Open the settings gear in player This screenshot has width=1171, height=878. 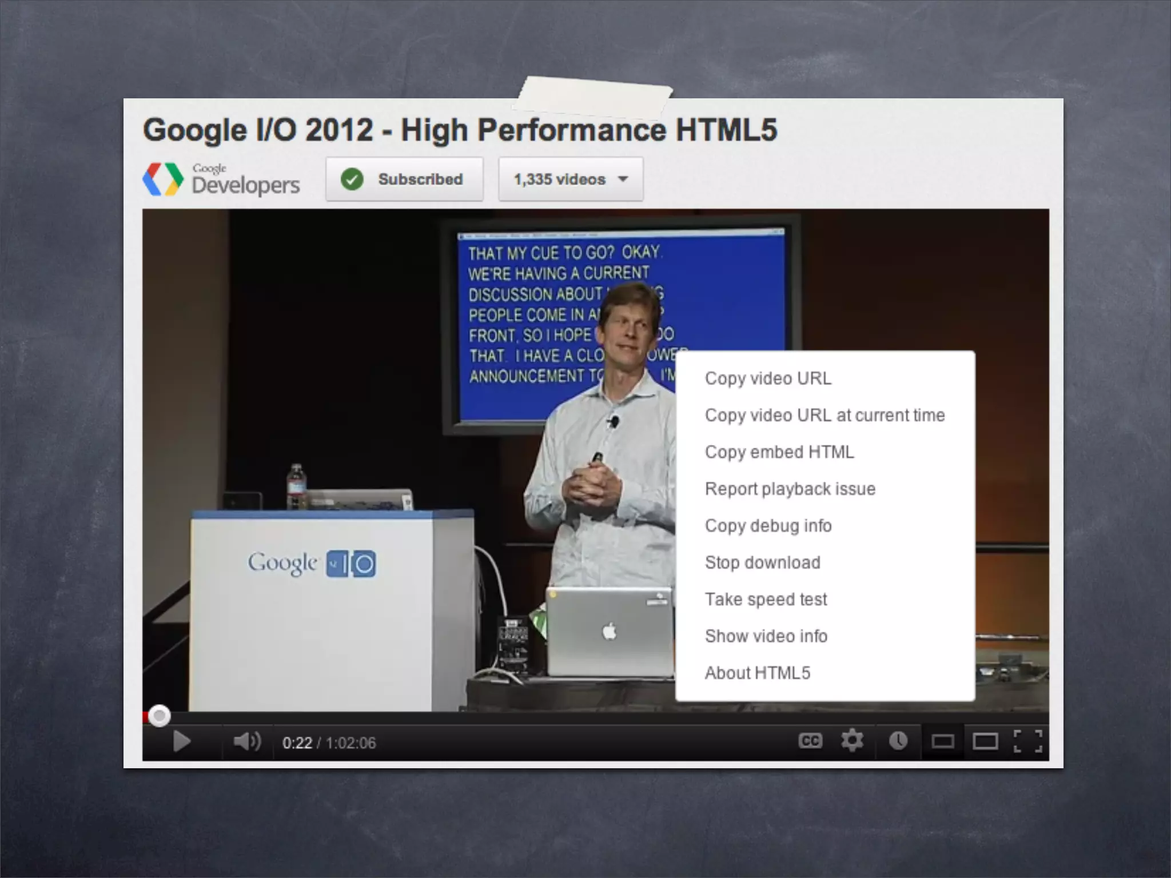coord(852,741)
